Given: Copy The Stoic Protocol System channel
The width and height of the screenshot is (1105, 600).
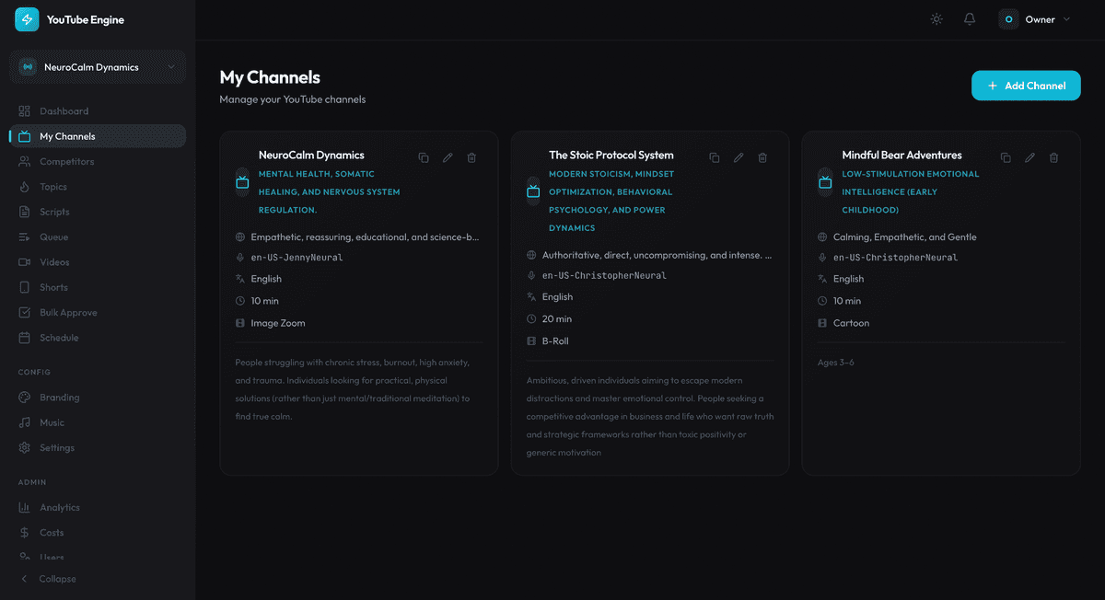Looking at the screenshot, I should click(715, 157).
